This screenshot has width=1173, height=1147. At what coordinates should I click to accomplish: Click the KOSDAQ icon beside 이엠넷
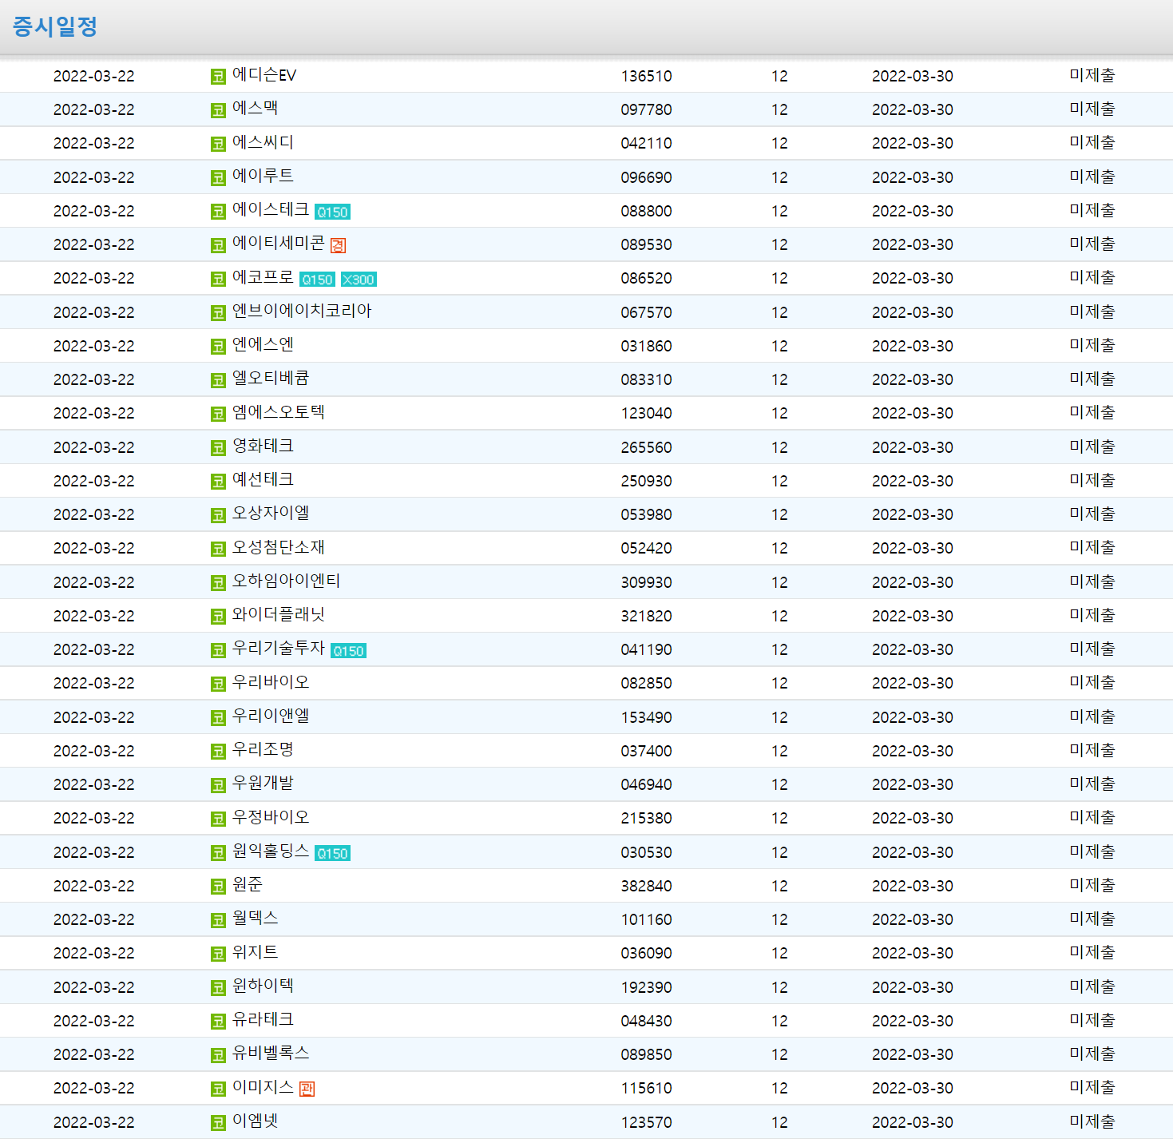click(x=218, y=1123)
